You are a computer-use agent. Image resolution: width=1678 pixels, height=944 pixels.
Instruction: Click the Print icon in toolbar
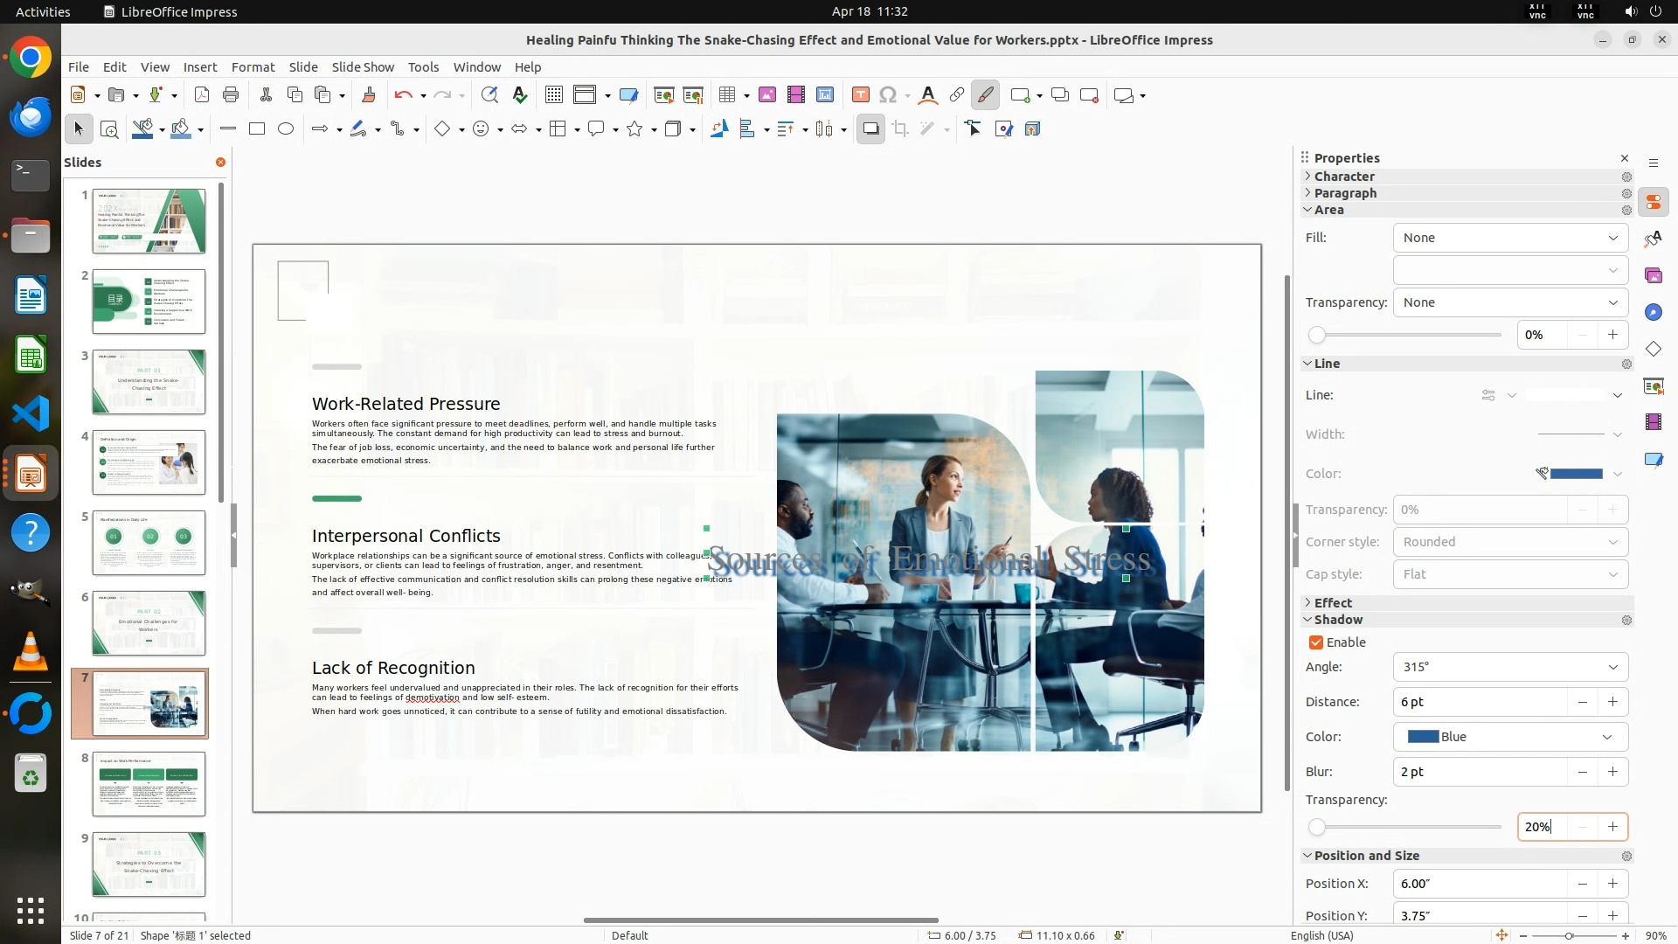tap(231, 95)
